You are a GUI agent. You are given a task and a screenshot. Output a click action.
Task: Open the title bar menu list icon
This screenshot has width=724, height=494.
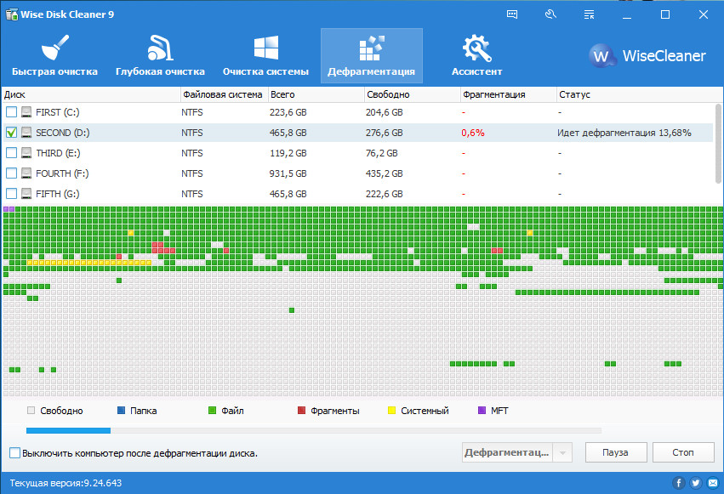click(588, 14)
